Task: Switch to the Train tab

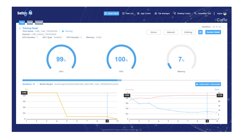Action: (x=22, y=23)
